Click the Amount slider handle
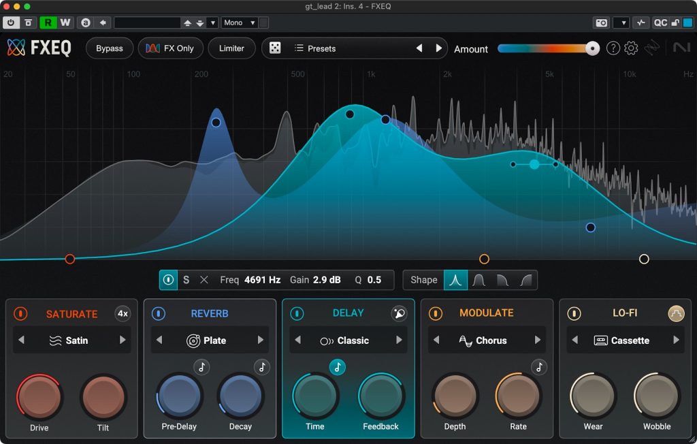 [x=593, y=48]
